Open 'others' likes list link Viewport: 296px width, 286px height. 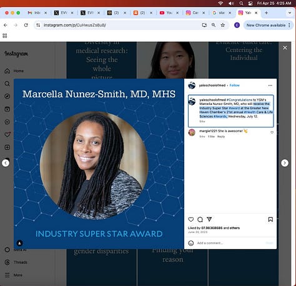(x=235, y=228)
